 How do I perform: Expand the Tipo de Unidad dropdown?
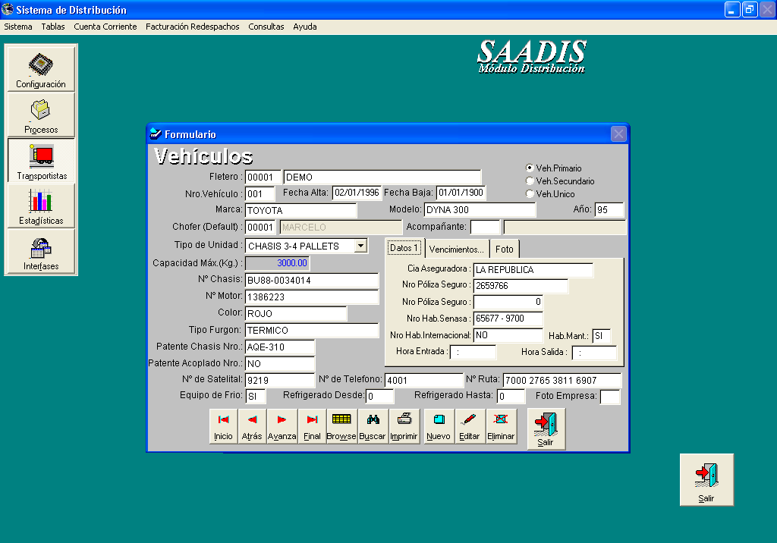(360, 246)
